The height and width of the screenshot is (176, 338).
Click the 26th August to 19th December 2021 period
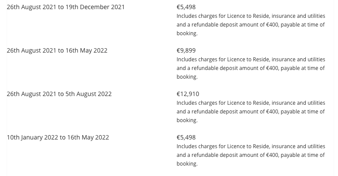click(66, 7)
